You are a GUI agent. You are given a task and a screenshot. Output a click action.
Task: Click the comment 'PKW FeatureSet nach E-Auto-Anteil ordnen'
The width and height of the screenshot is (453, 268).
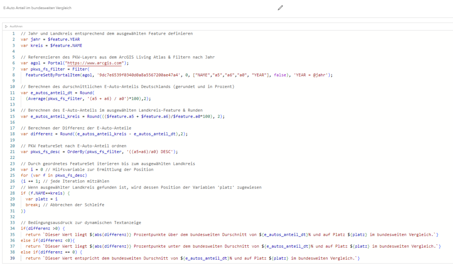77,146
